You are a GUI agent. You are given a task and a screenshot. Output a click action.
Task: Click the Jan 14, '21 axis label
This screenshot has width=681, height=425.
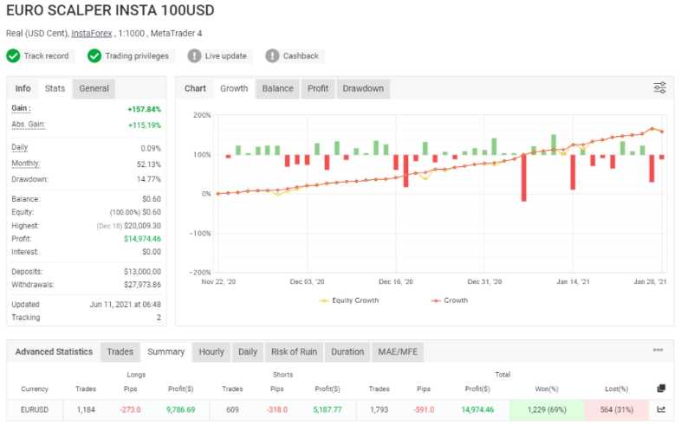(573, 281)
